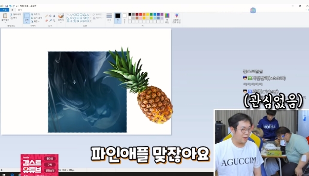
Task: Choose the green palette swatch
Action: point(151,15)
